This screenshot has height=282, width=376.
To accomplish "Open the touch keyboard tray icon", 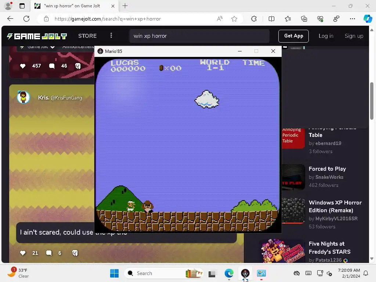I will 308,273.
